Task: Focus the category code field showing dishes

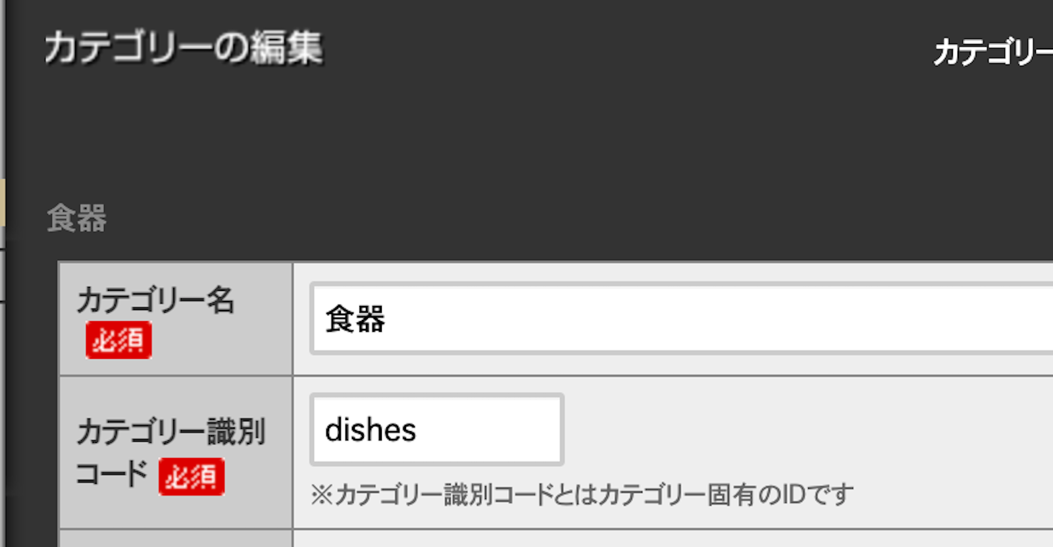Action: [x=436, y=430]
